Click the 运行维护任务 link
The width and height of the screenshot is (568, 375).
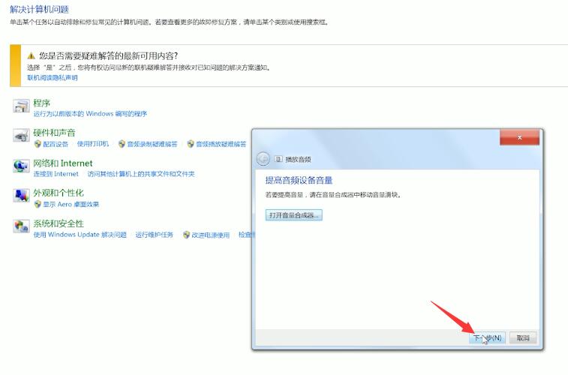coord(155,235)
